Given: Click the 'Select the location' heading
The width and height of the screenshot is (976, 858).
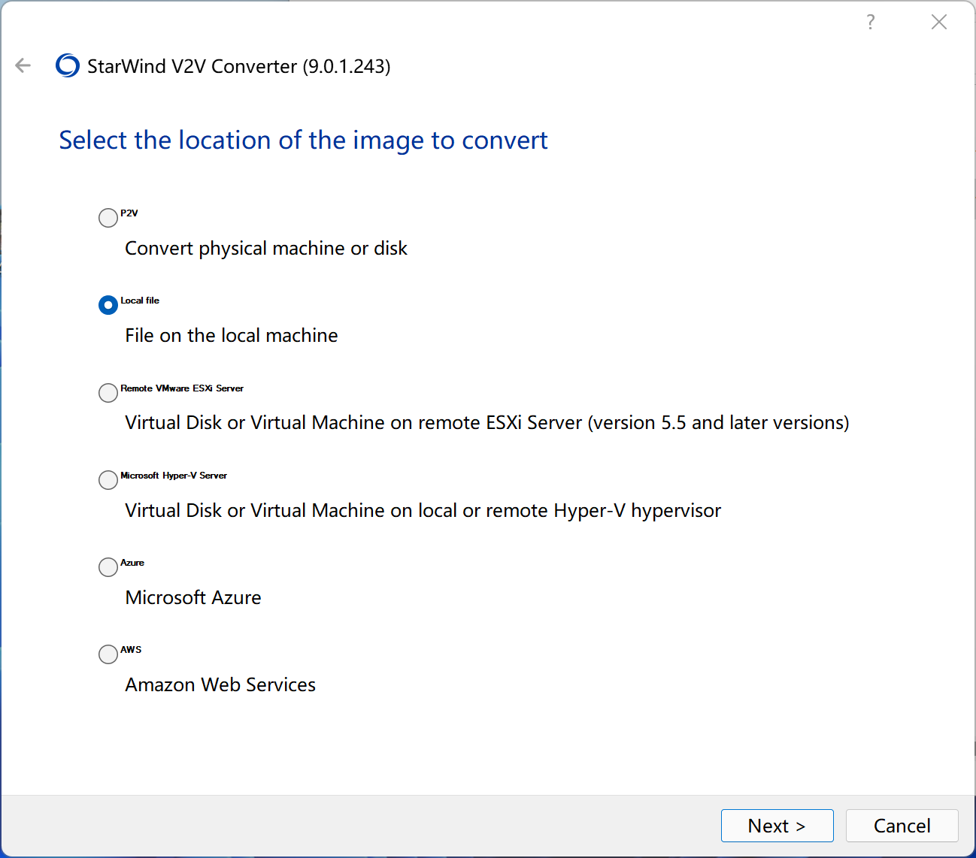Looking at the screenshot, I should click(x=303, y=140).
